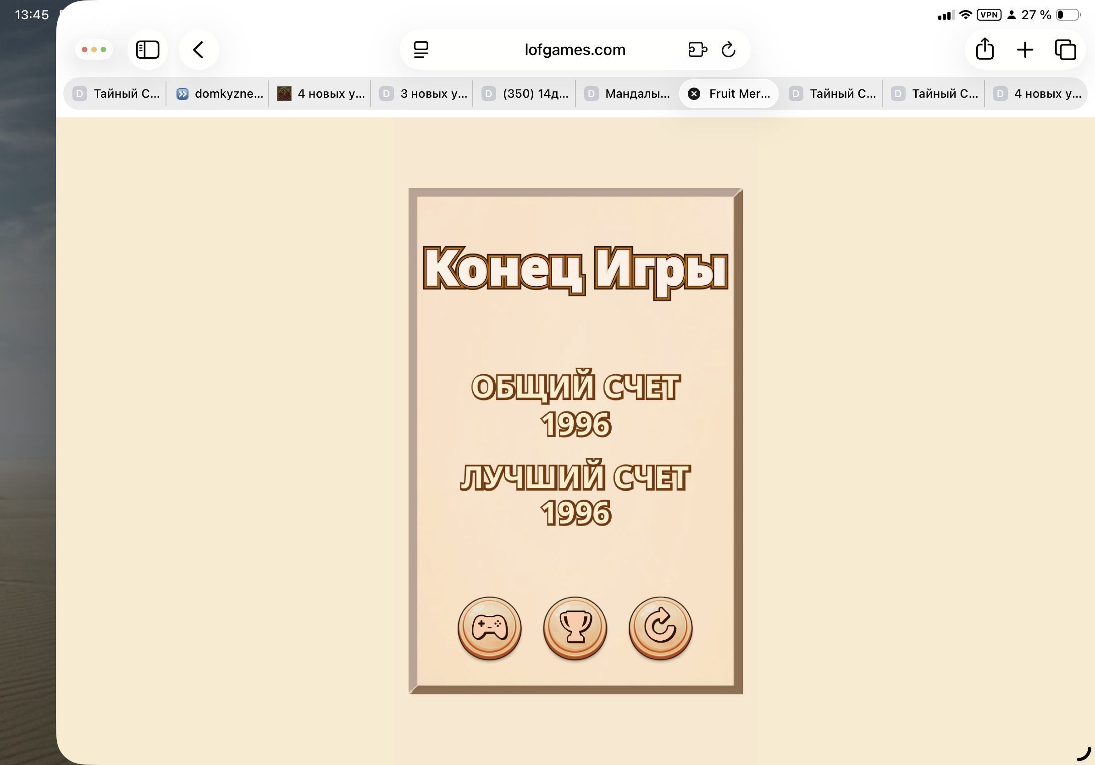Tap the VPN status indicator
The height and width of the screenshot is (765, 1095).
pos(989,15)
